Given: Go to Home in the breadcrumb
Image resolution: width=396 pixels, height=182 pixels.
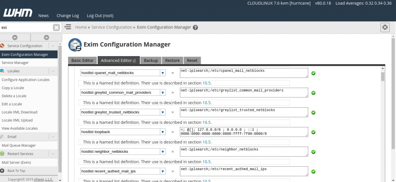Looking at the screenshot, I should 81,27.
